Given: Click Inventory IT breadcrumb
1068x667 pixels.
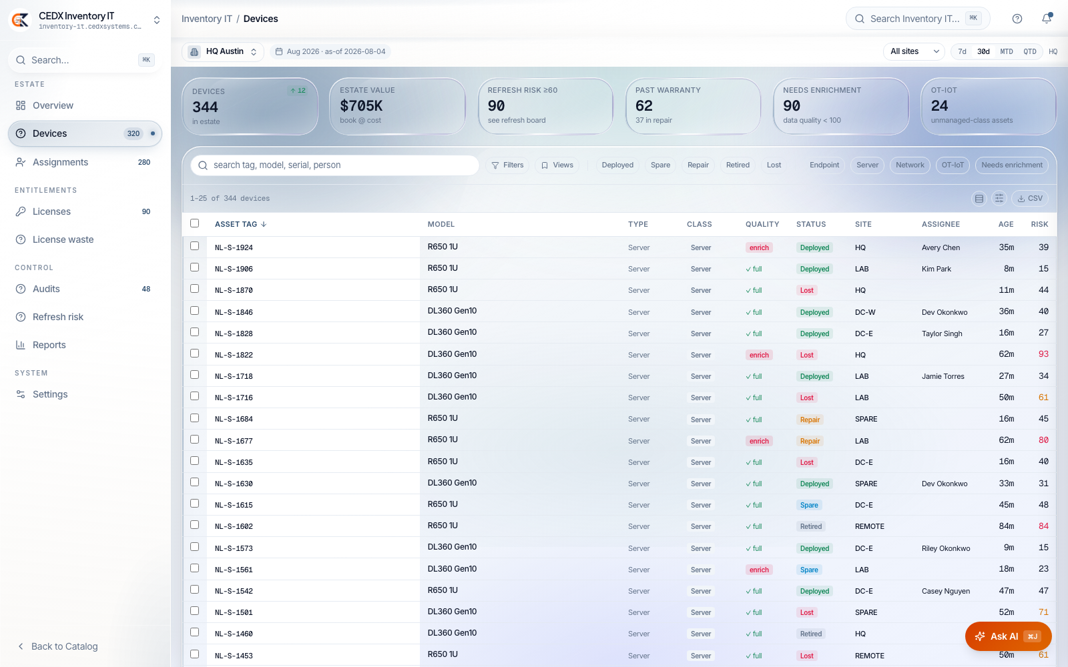Looking at the screenshot, I should click(207, 19).
